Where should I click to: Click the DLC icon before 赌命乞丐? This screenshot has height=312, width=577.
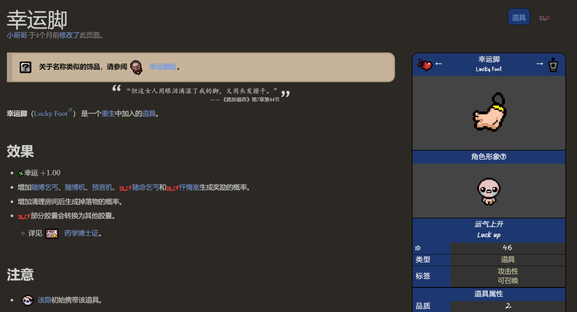[x=125, y=188]
